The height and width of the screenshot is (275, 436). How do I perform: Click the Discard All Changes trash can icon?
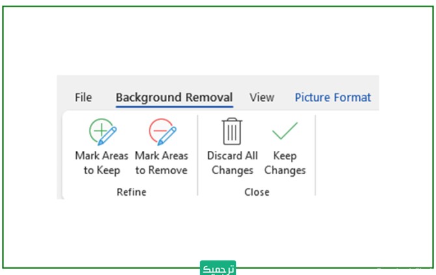coord(232,131)
